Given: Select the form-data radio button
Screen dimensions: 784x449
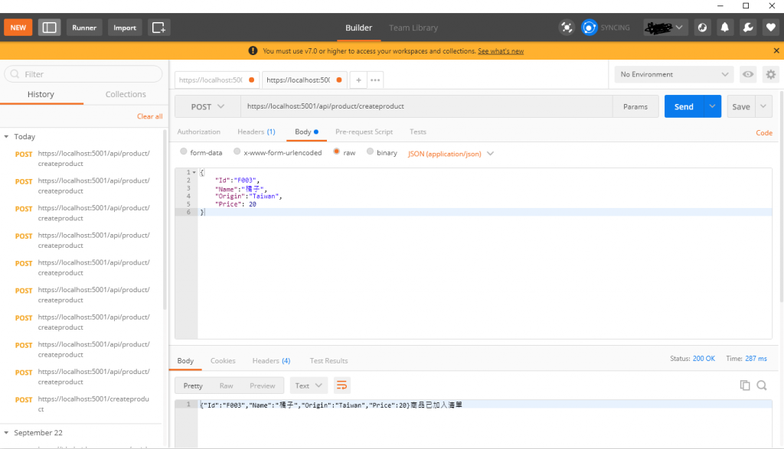Looking at the screenshot, I should (x=184, y=151).
